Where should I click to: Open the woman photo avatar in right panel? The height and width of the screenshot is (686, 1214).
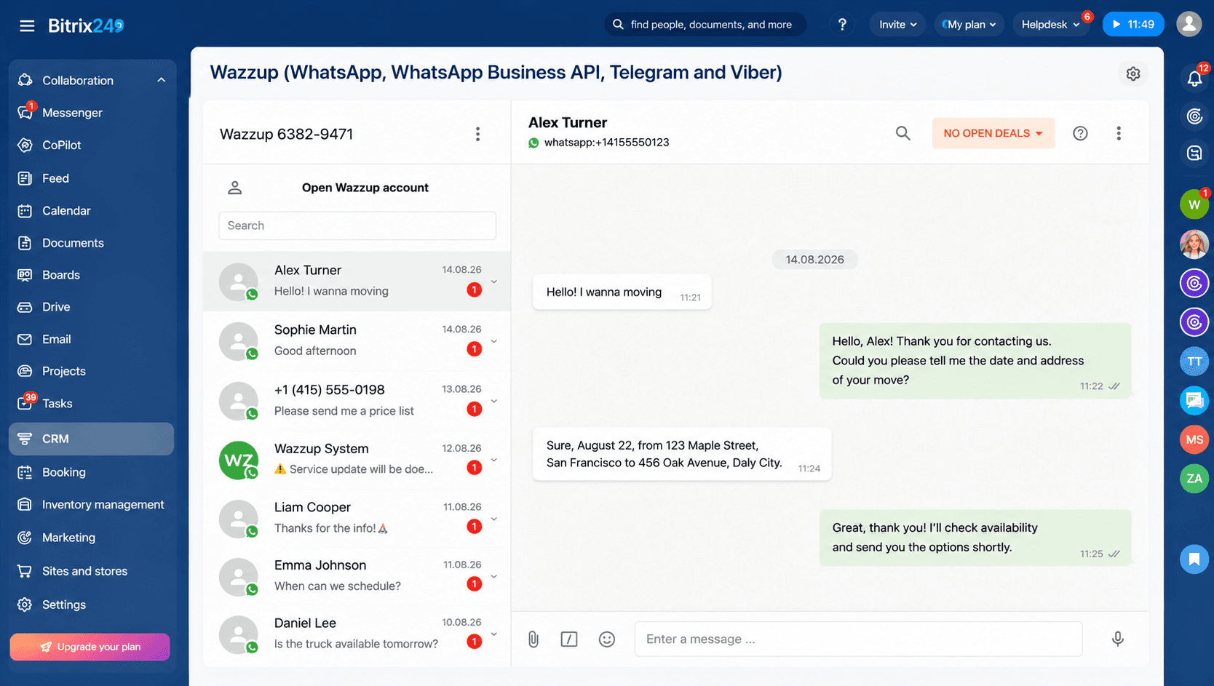click(x=1194, y=244)
